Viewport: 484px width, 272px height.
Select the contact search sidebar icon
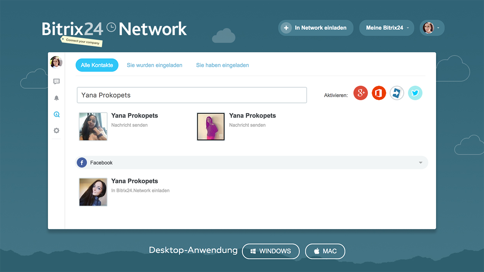[x=57, y=115]
